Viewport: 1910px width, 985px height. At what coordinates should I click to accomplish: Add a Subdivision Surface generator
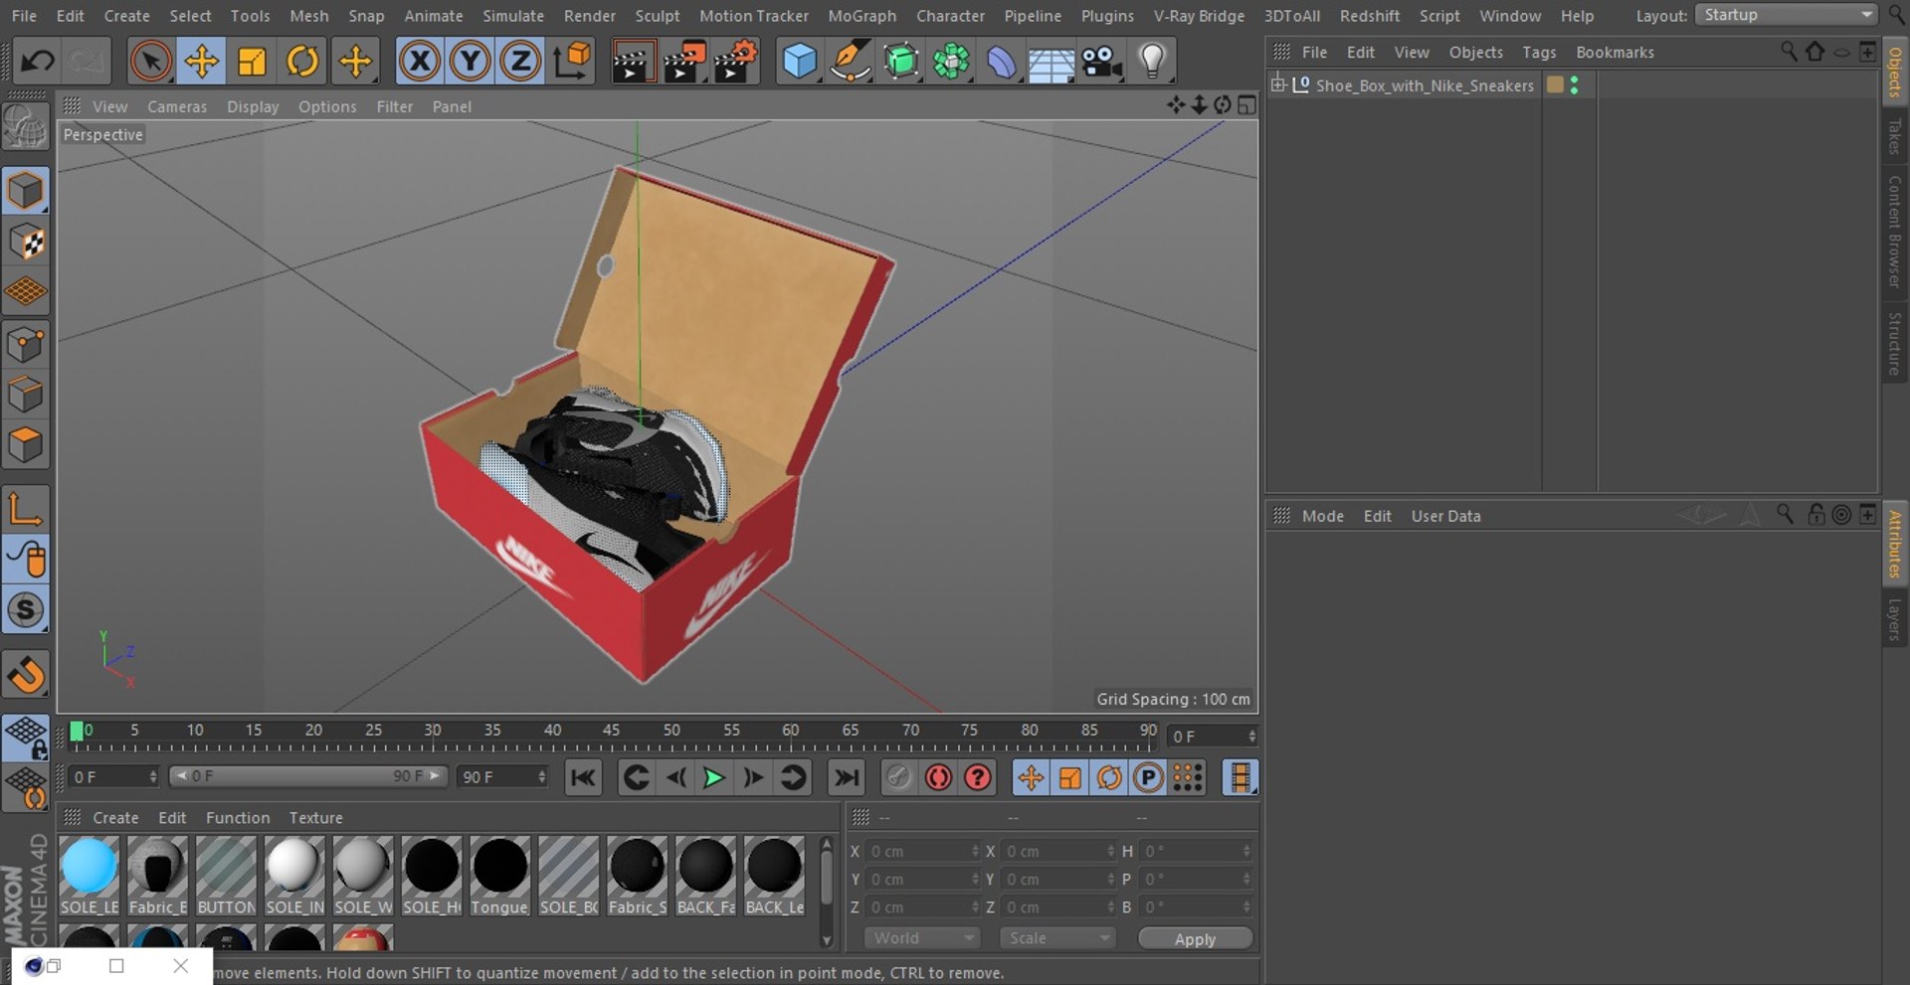[901, 62]
